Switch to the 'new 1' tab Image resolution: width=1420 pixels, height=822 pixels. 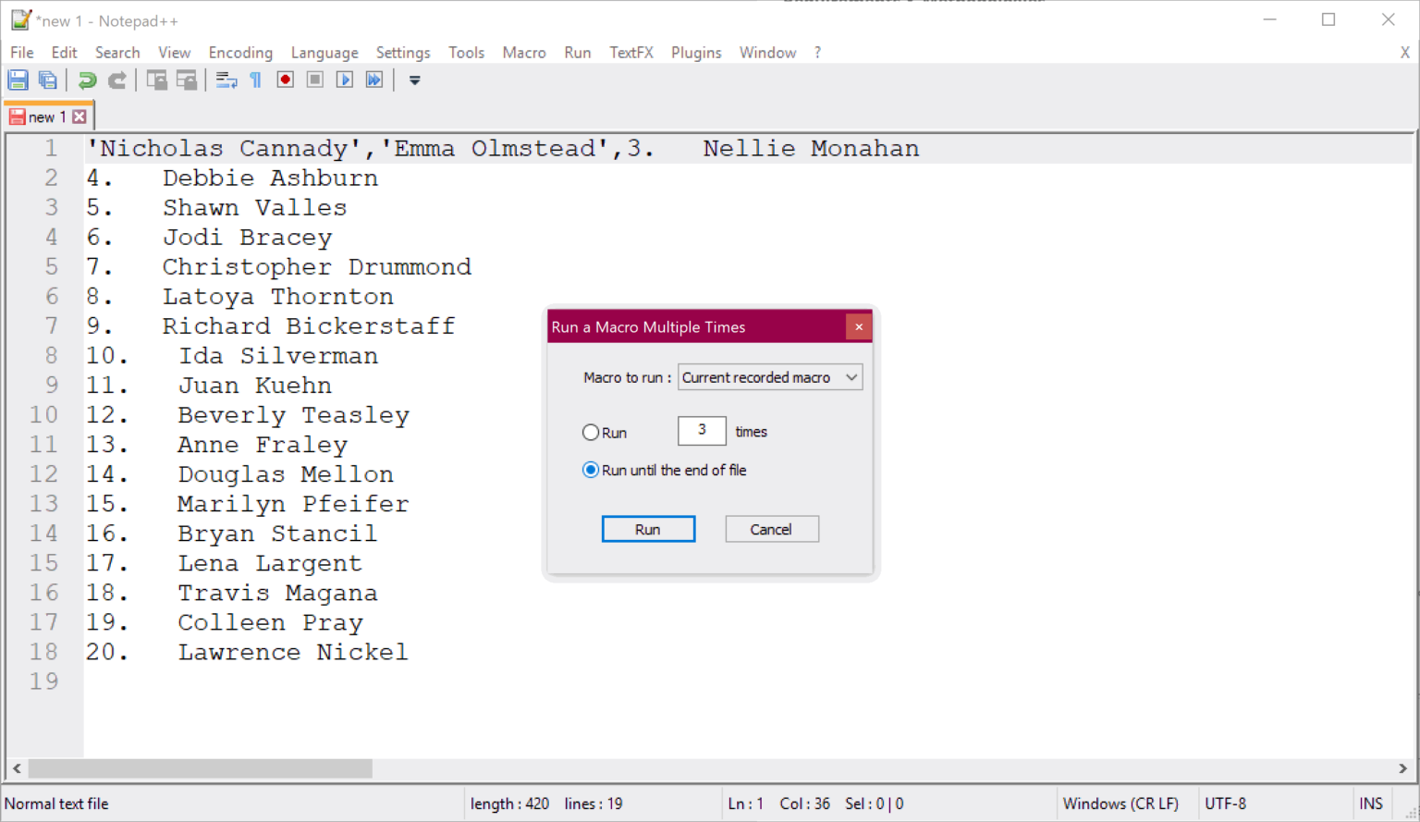click(46, 116)
